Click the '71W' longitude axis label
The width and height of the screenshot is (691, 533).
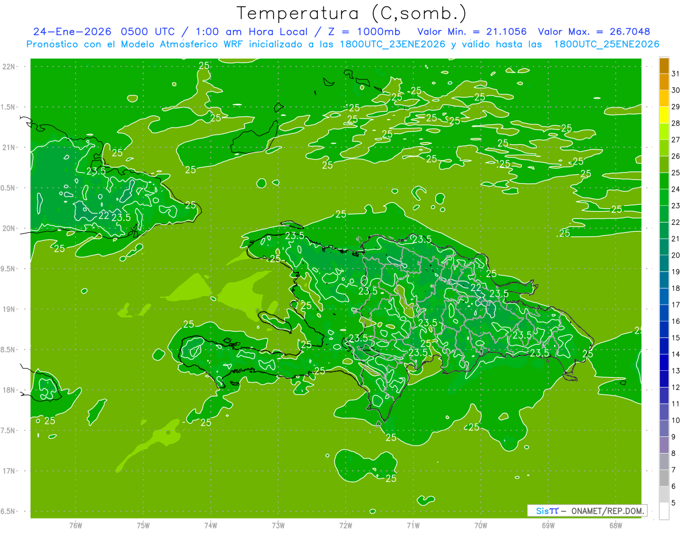[413, 525]
